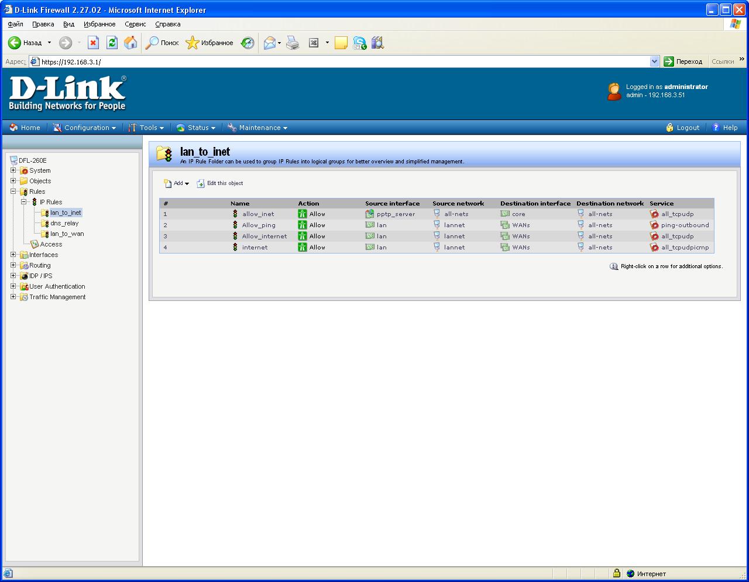Image resolution: width=749 pixels, height=582 pixels.
Task: Click the Internet zone globe in status bar
Action: [630, 574]
